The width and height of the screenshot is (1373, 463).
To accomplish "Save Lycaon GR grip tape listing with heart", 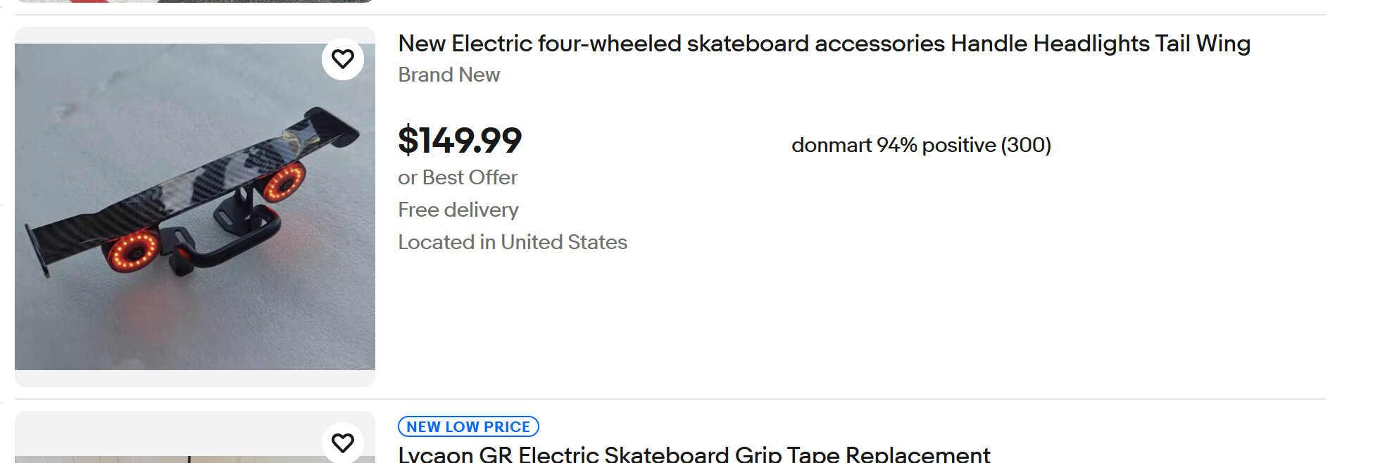I will 343,443.
